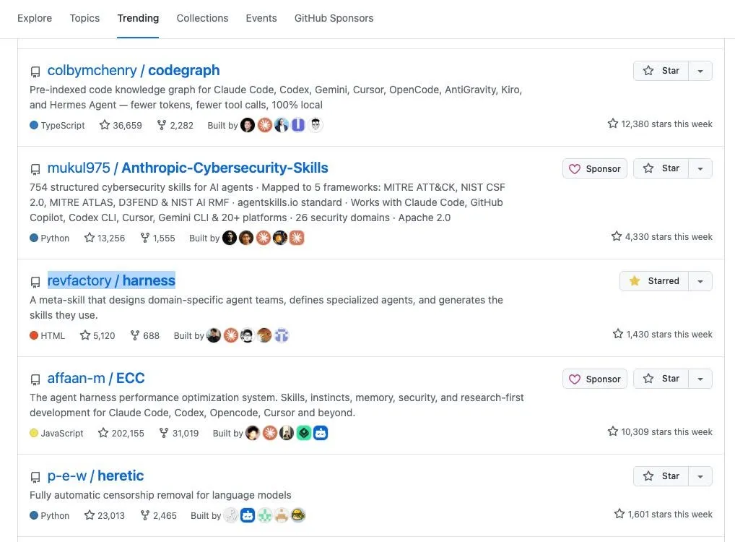Open the Collections tab
Screen dimensions: 735x542
[202, 18]
